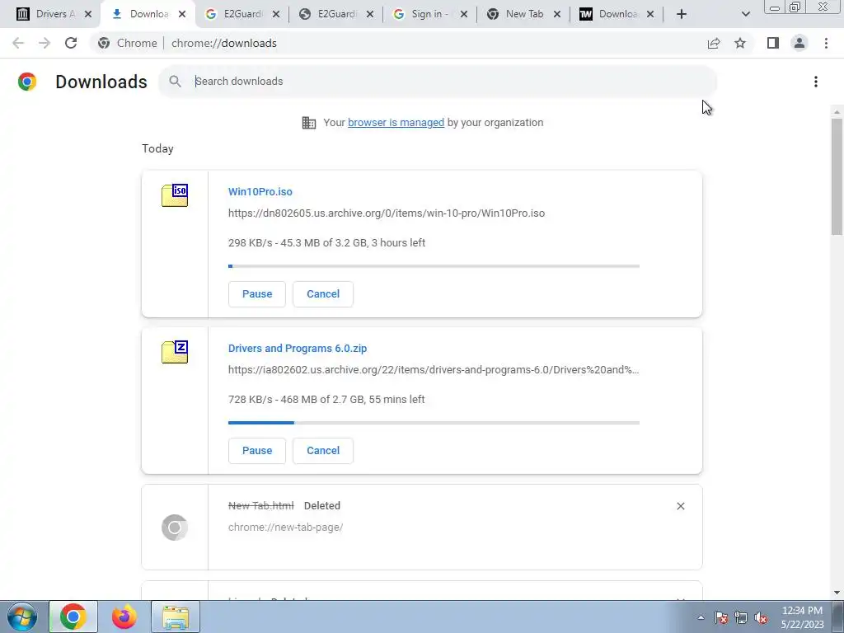Remove the New Tab.html entry from list
The image size is (844, 633).
[x=680, y=506]
